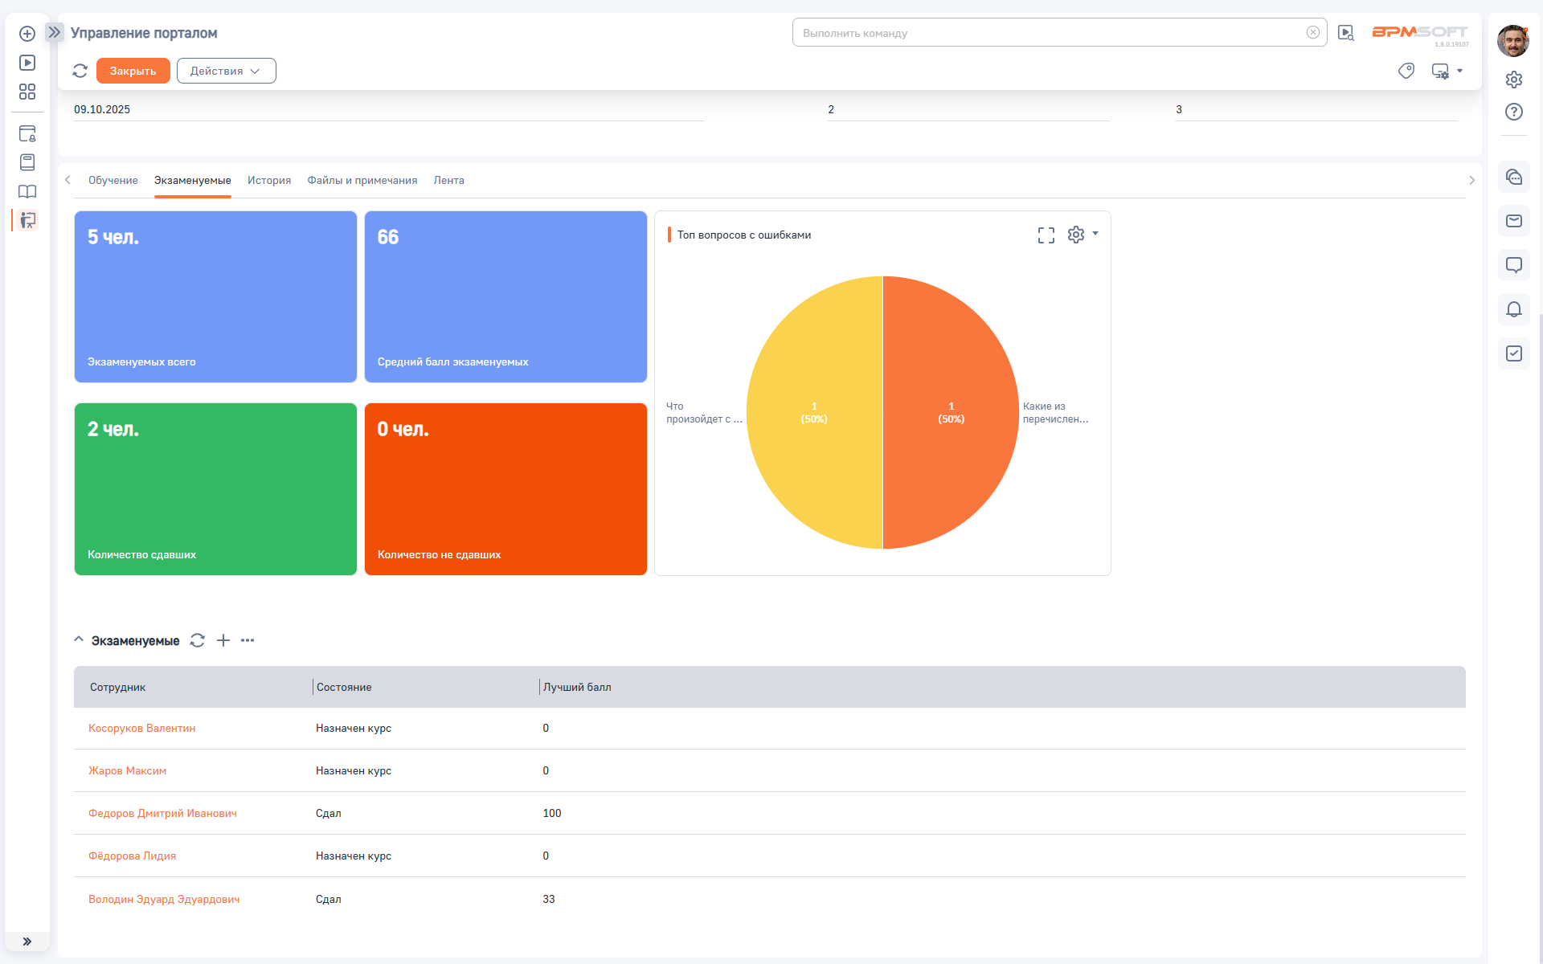Image resolution: width=1543 pixels, height=964 pixels.
Task: Open the Действия dropdown menu
Action: [226, 71]
